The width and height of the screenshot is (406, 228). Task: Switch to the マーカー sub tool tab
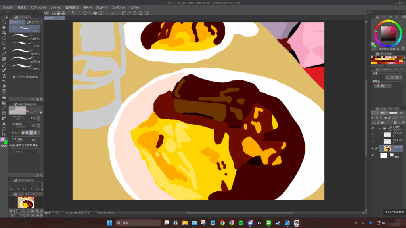point(34,22)
